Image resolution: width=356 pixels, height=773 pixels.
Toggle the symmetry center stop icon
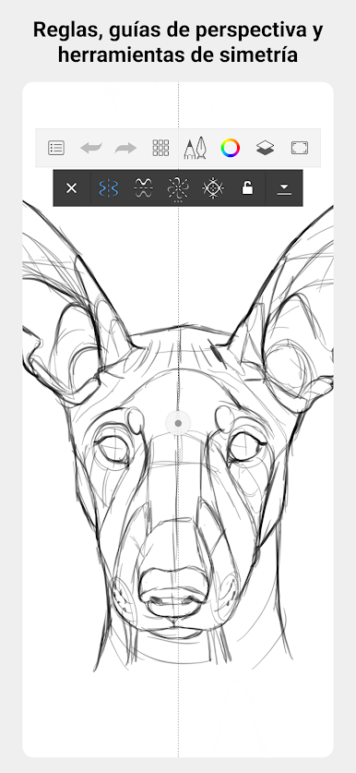(x=213, y=187)
